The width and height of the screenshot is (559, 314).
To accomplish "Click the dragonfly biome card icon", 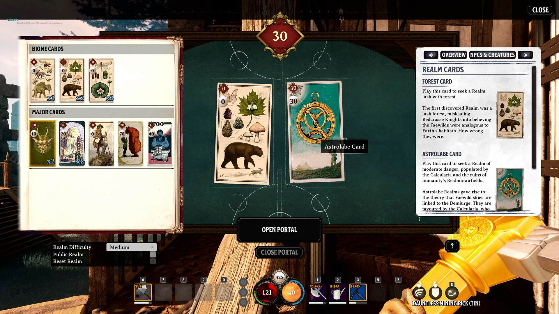I will click(x=101, y=79).
